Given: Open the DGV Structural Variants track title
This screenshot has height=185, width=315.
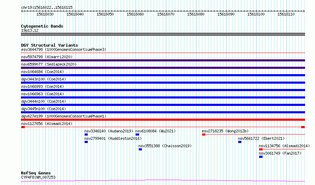Looking at the screenshot, I should tap(50, 45).
